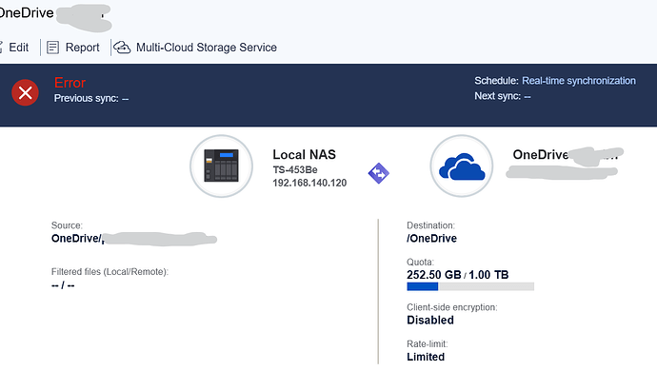Click the Edit pencil icon
The image size is (657, 390).
tap(1, 48)
